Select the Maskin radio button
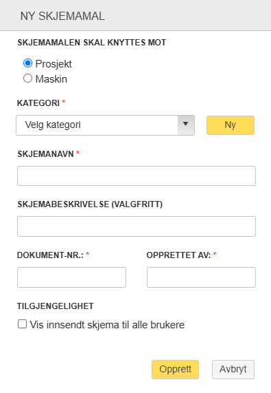Image resolution: width=271 pixels, height=393 pixels. [x=27, y=78]
